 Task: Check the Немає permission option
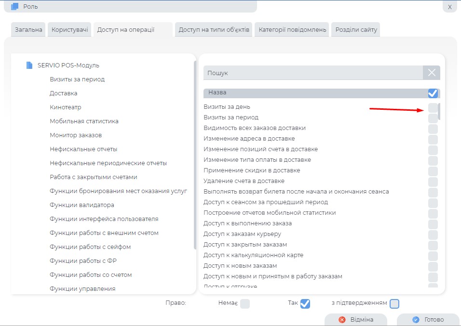click(245, 304)
